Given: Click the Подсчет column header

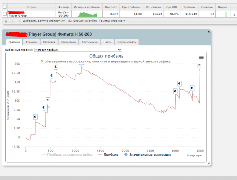Looking at the screenshot, I should pyautogui.click(x=111, y=7).
